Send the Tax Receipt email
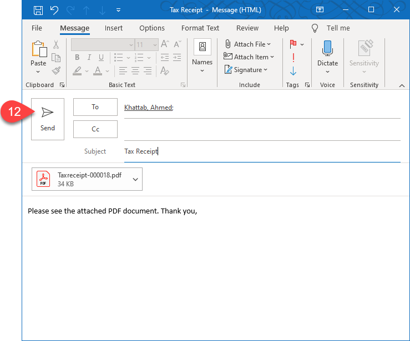This screenshot has height=341, width=410. click(x=48, y=119)
